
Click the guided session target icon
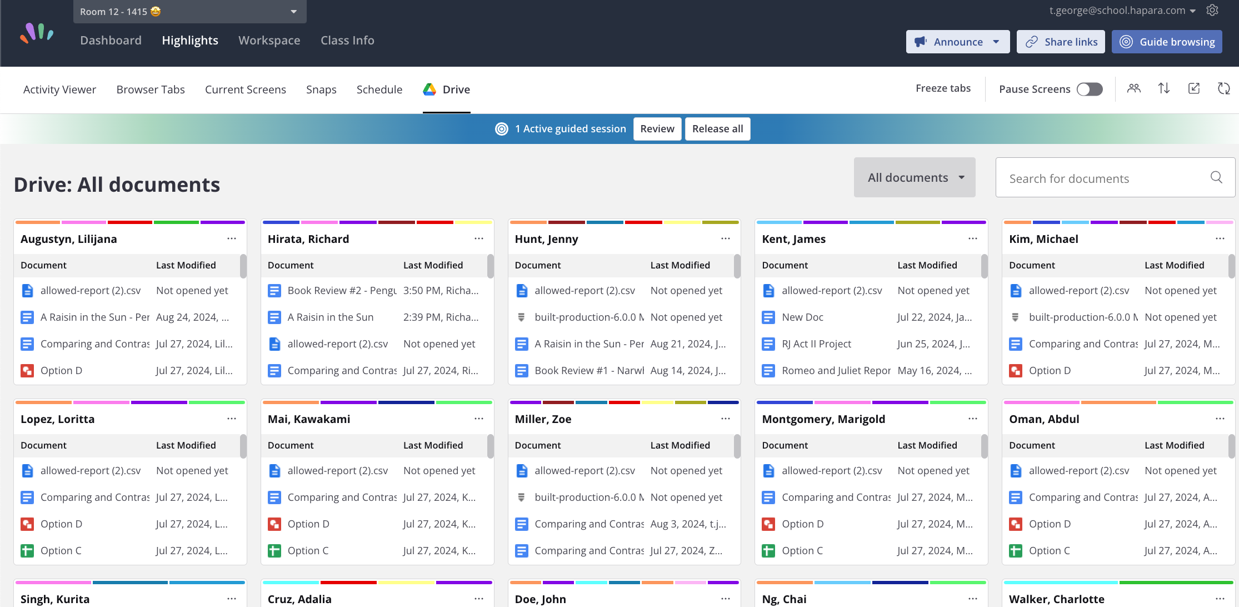502,129
